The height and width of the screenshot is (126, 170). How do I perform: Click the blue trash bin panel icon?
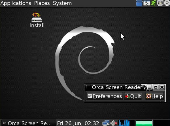point(139,3)
